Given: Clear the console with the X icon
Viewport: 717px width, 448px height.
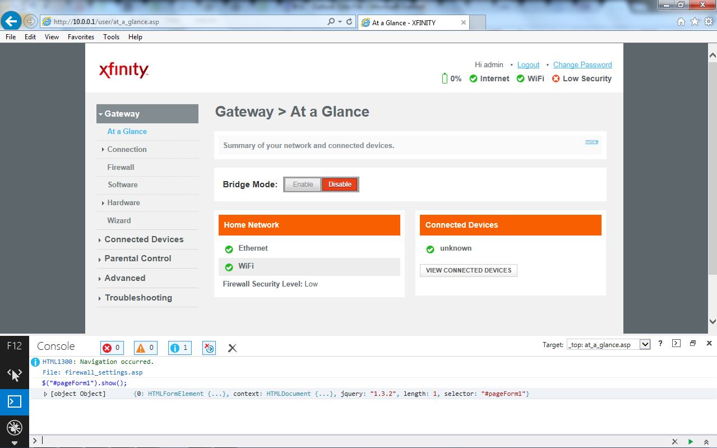Looking at the screenshot, I should click(x=232, y=348).
